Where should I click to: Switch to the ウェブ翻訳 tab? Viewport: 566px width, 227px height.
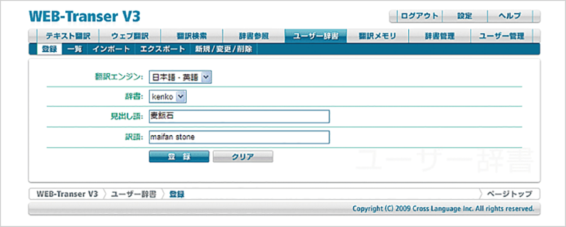(130, 36)
